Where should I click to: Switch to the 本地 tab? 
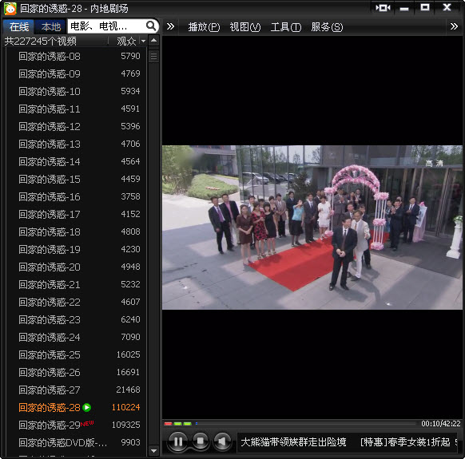(x=50, y=27)
